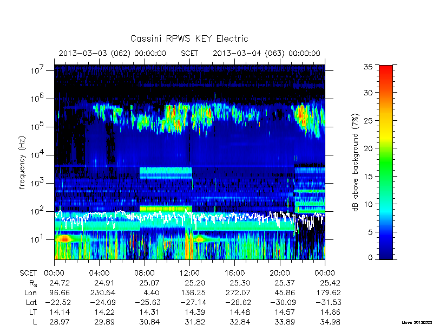Screen dimensions: 433x325
Task: Click the Rs value 25.42
Action: (330, 283)
